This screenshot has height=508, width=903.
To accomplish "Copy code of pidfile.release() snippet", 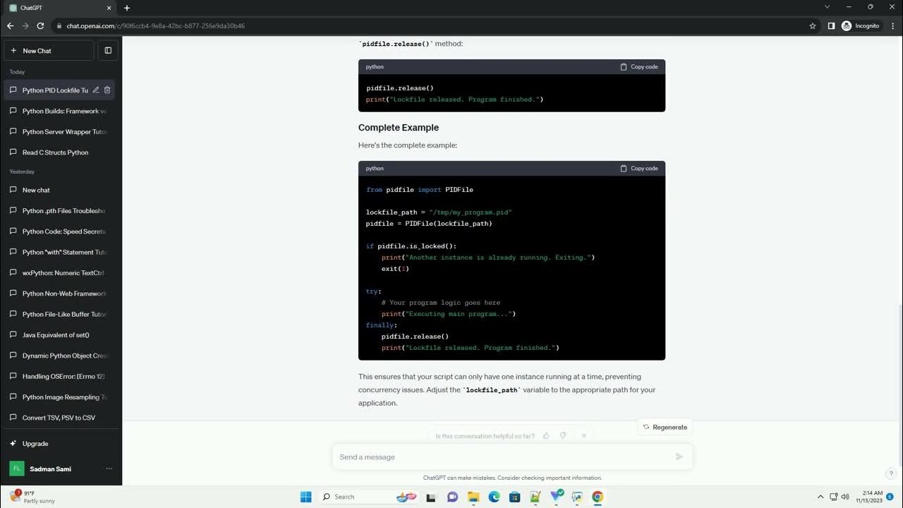I will (x=639, y=67).
